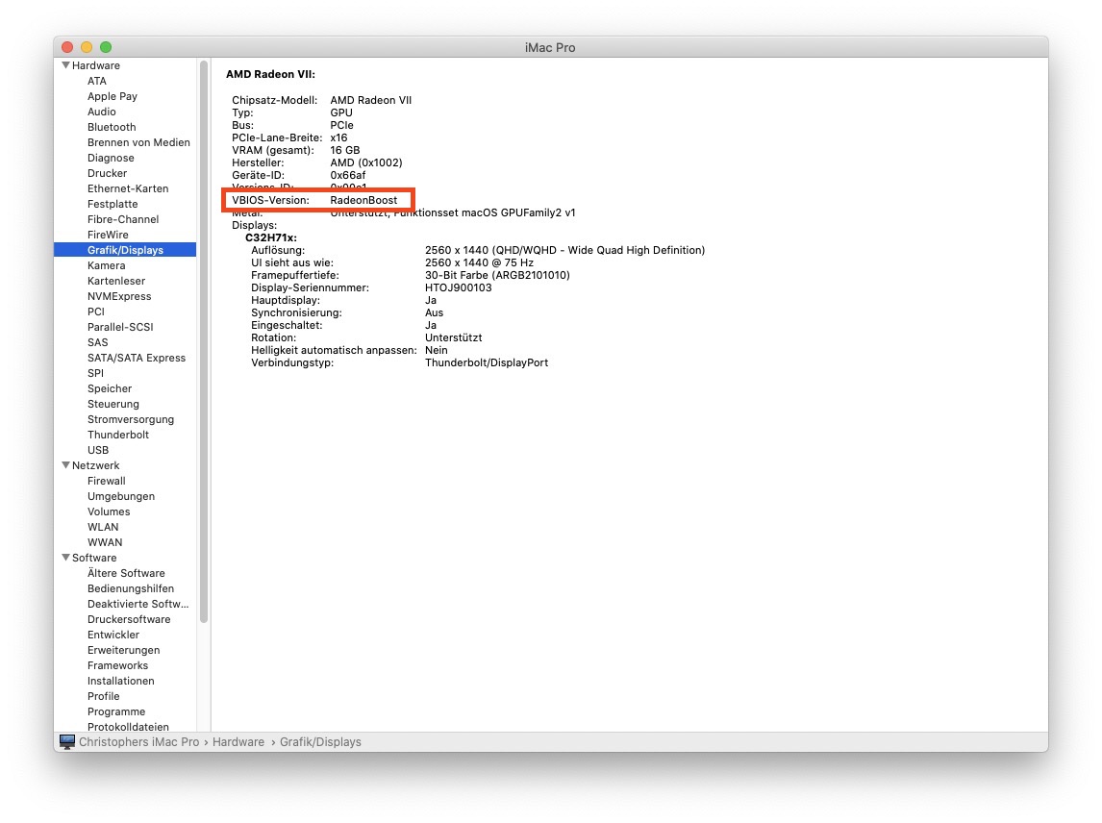This screenshot has height=823, width=1102.
Task: Open Deaktivierte Softw... entry
Action: (x=138, y=605)
